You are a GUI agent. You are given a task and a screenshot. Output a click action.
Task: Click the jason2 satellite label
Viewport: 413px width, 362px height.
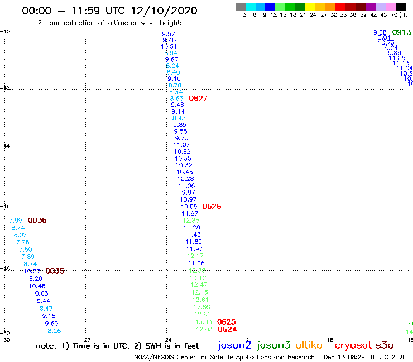coord(234,345)
